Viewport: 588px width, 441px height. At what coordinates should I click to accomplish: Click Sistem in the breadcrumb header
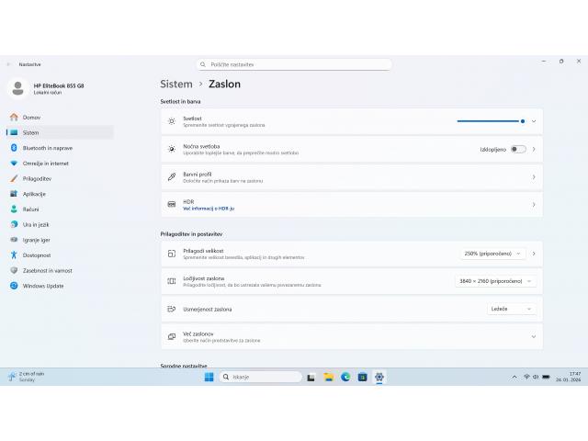176,84
